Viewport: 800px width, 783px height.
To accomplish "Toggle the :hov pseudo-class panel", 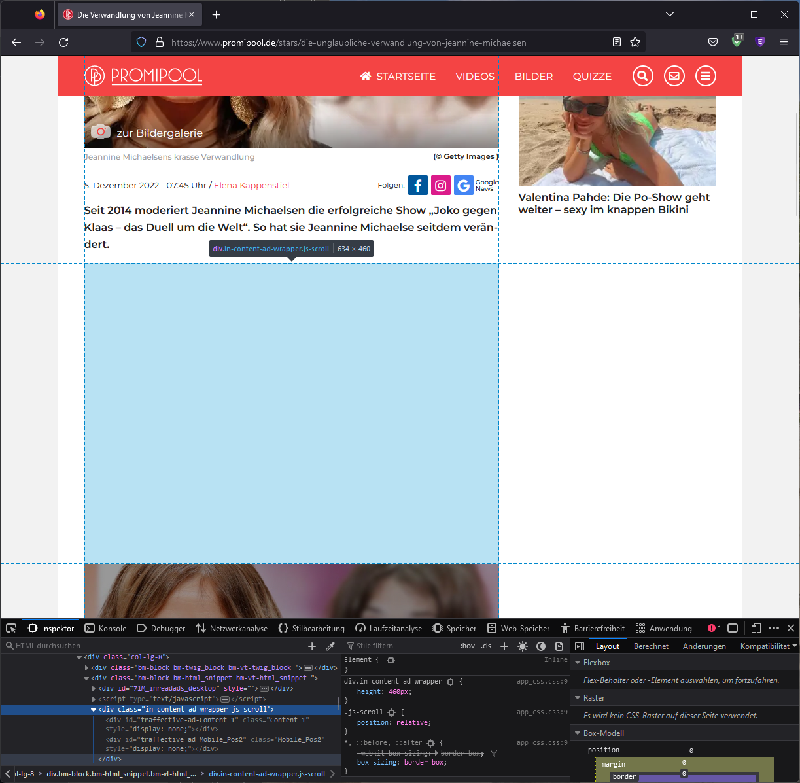I will tap(467, 646).
